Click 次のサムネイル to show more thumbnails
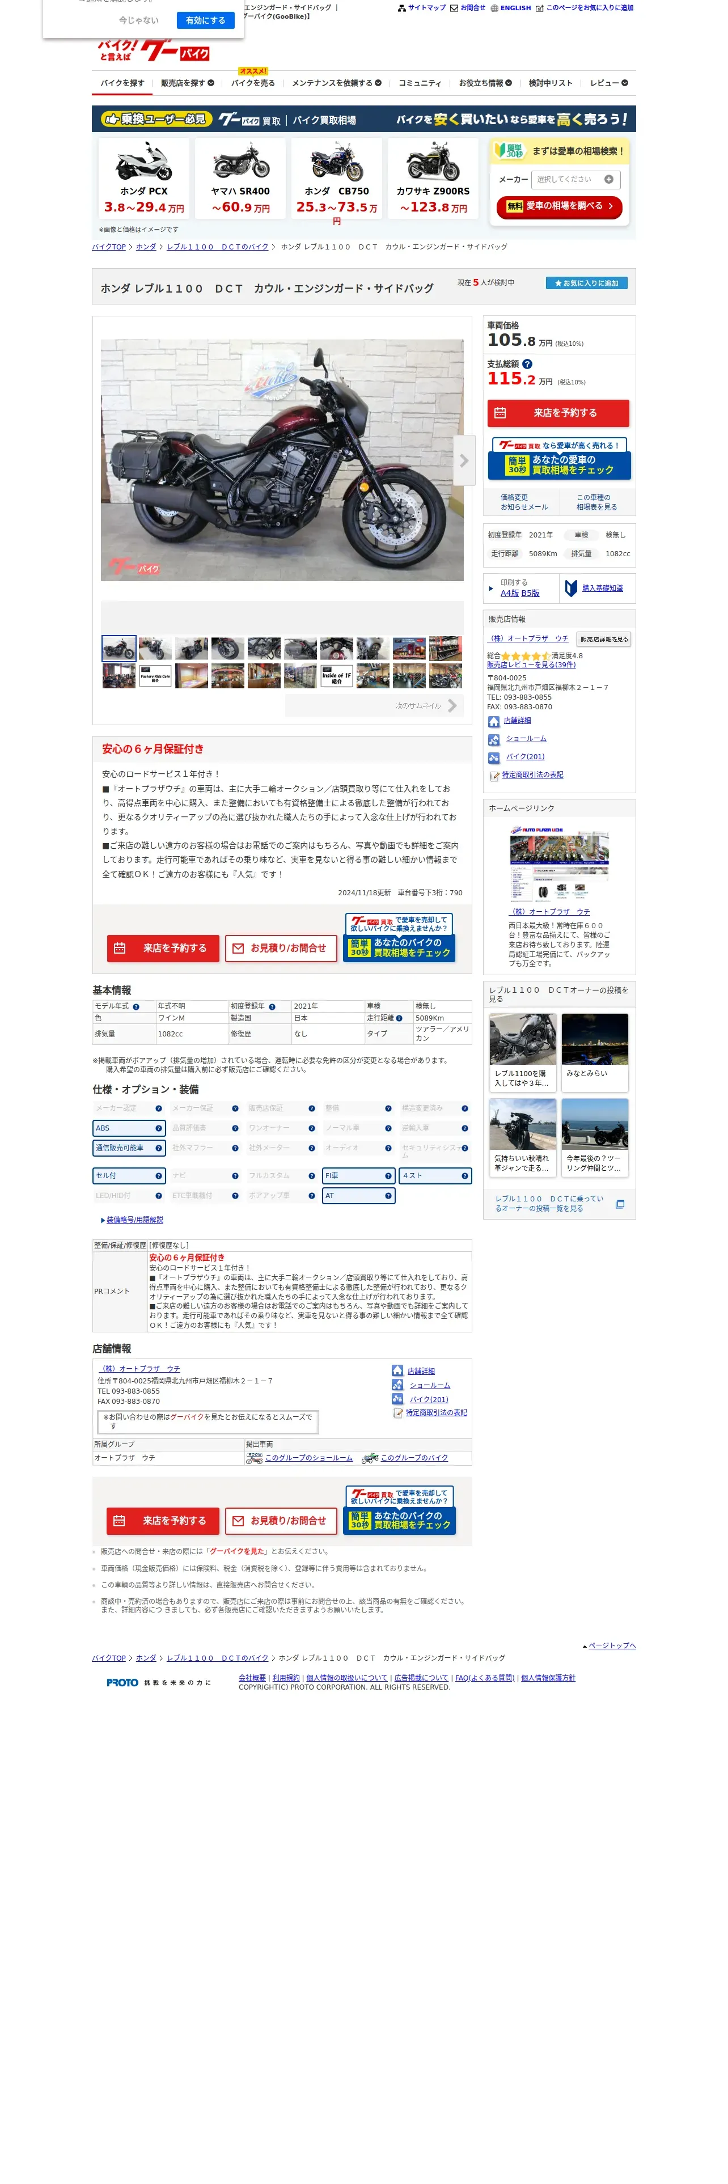This screenshot has width=728, height=2184. 374,705
